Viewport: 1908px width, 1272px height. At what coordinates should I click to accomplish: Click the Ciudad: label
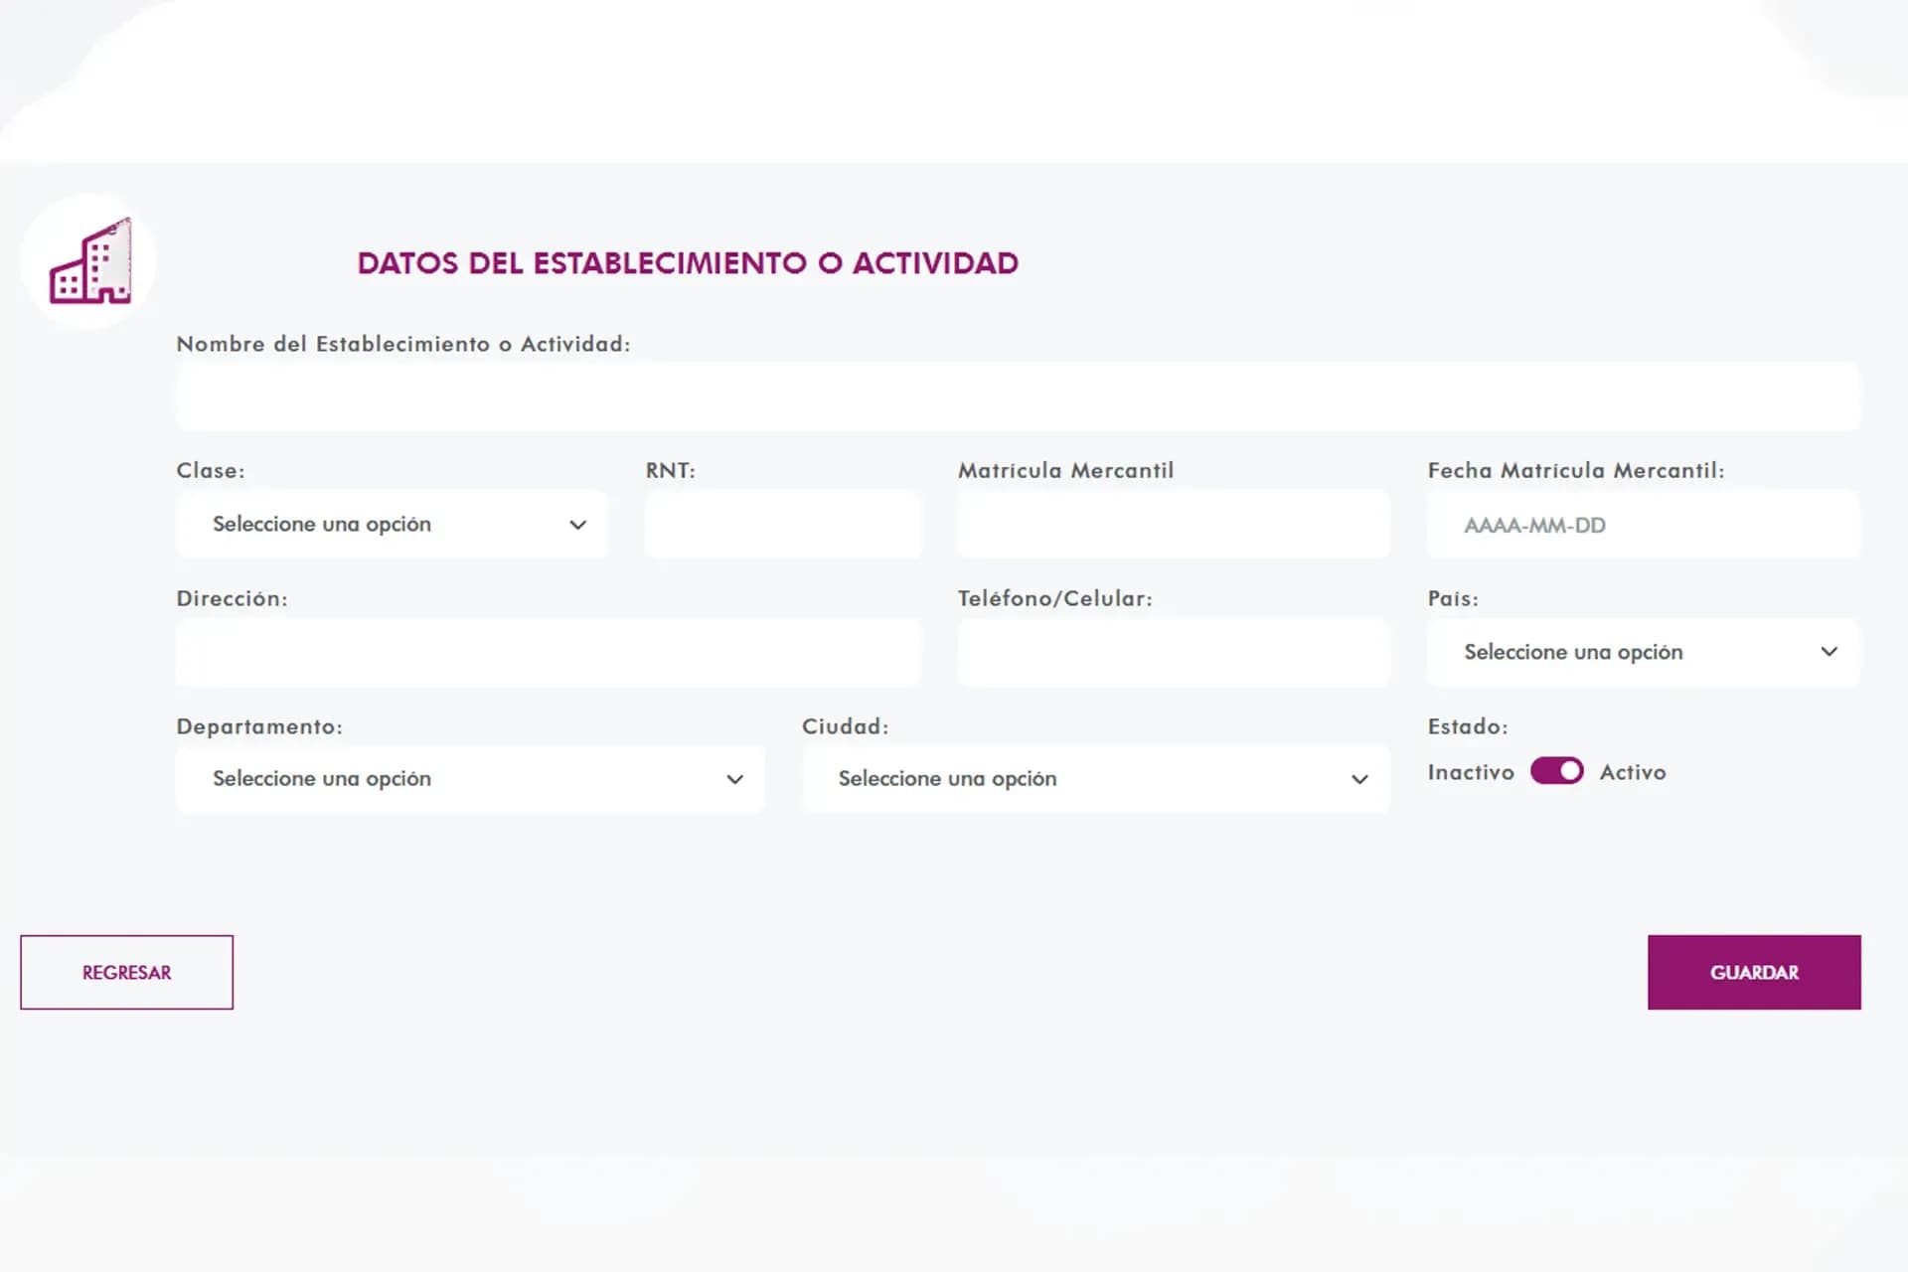(846, 726)
